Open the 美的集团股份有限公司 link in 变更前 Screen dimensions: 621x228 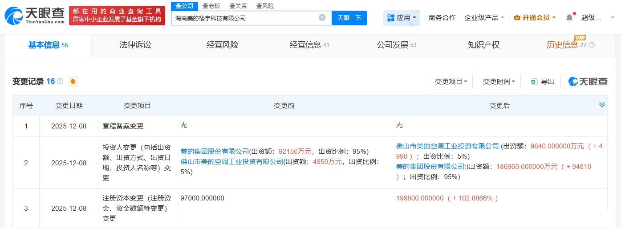[215, 151]
